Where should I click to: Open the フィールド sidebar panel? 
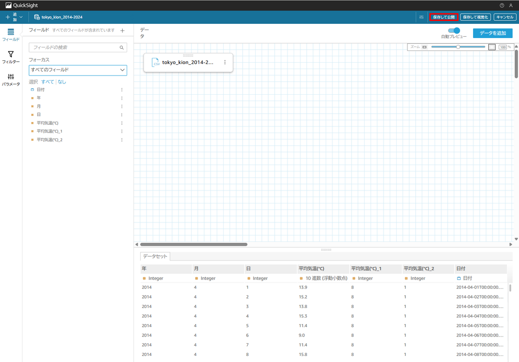(x=11, y=35)
